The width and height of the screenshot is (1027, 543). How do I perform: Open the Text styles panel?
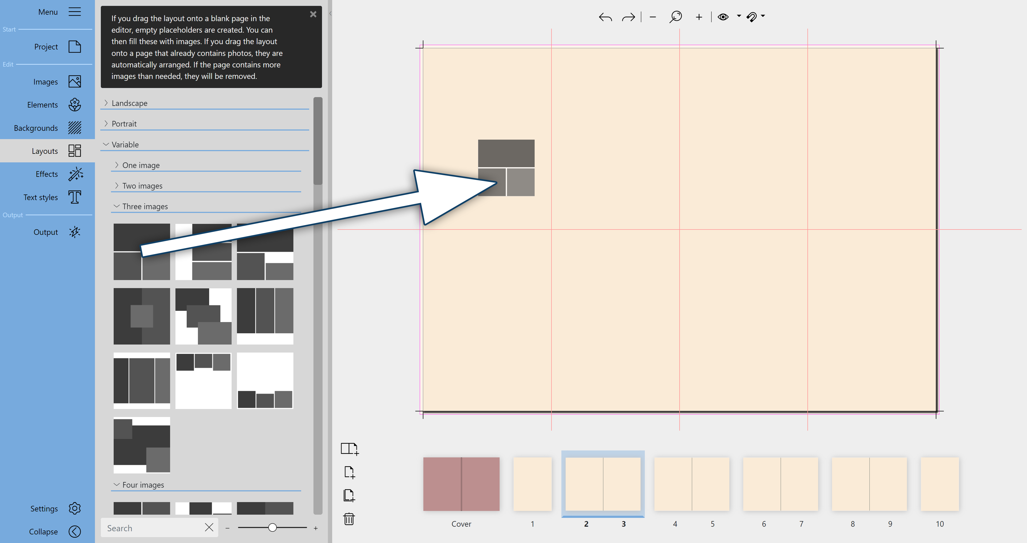40,197
